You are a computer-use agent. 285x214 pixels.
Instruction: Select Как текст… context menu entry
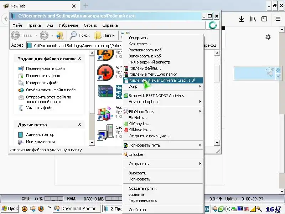click(x=140, y=44)
